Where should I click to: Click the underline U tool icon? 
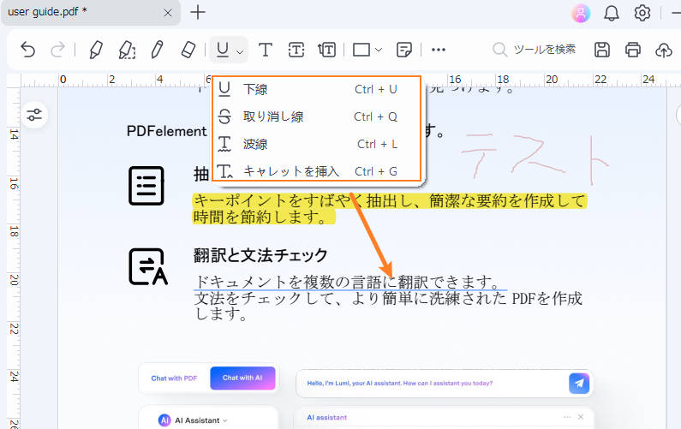click(223, 50)
